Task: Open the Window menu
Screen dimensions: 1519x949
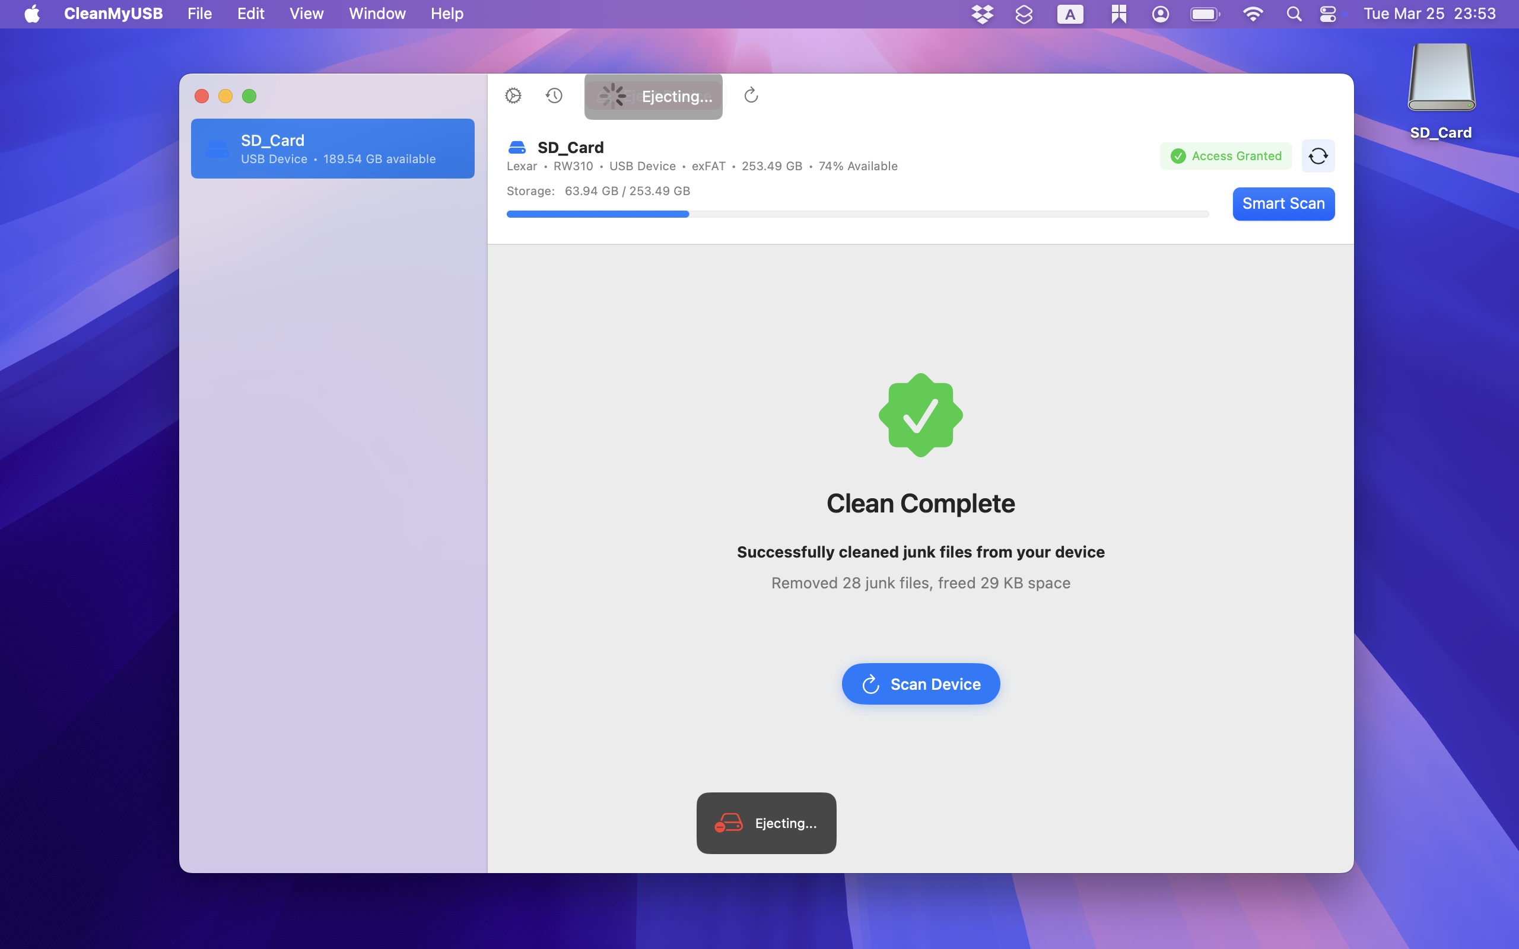Action: 377,14
